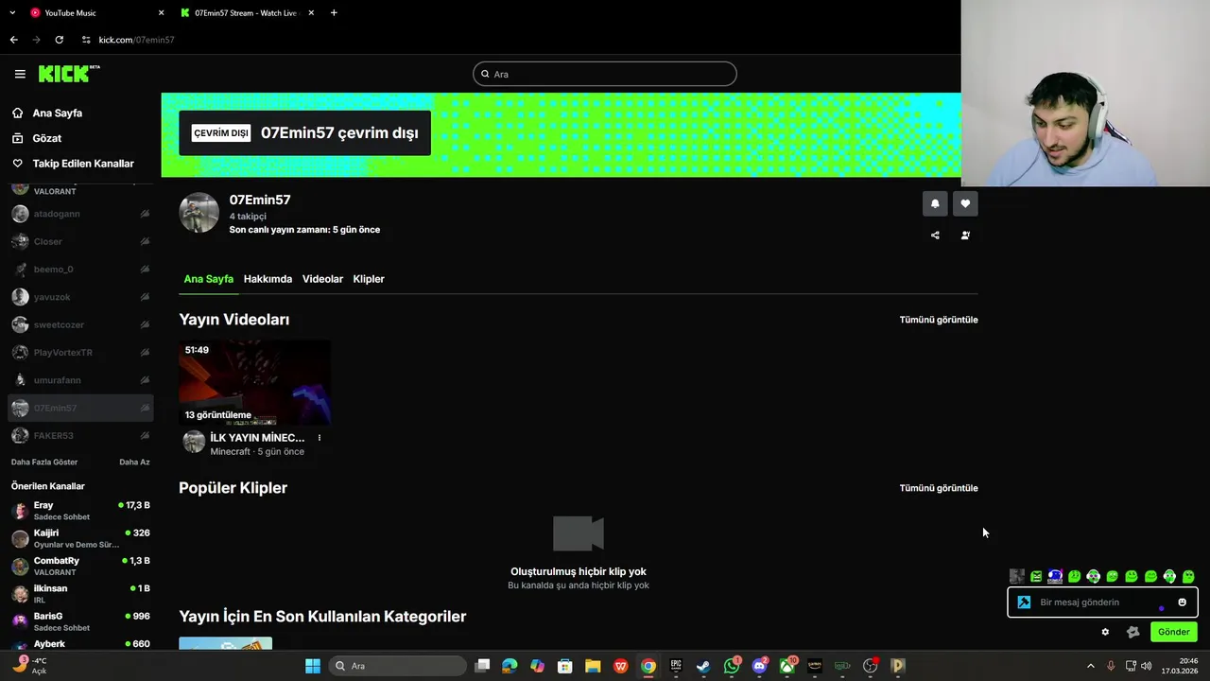Switch to the Klipler tab
Screen dimensions: 1210x681
point(369,279)
